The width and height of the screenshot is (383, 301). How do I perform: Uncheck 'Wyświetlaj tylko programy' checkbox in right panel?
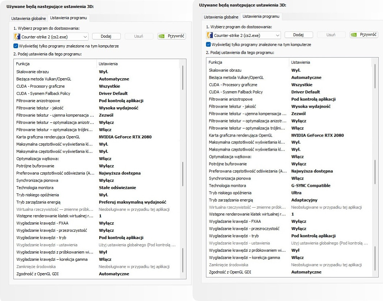(208, 45)
